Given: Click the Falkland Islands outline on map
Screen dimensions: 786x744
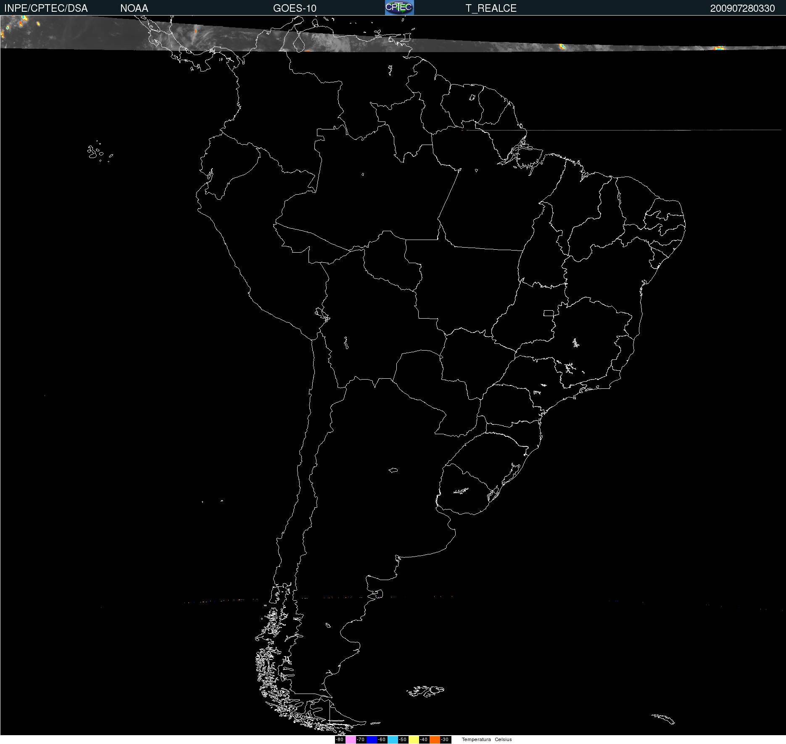Looking at the screenshot, I should coord(425,691).
